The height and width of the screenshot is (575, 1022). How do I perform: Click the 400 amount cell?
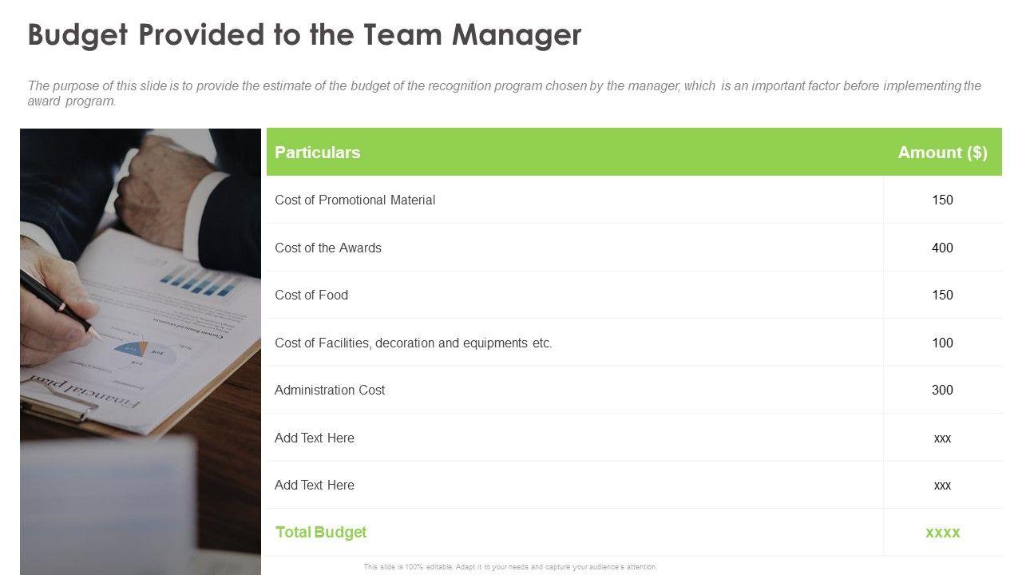(x=942, y=248)
